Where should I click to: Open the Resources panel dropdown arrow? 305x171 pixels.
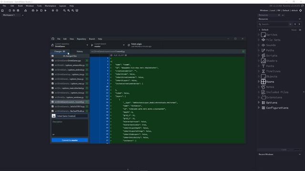coord(300,19)
